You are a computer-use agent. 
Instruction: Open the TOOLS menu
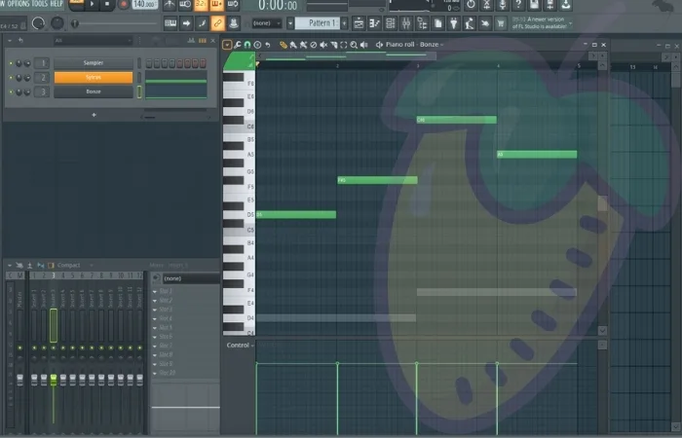[40, 4]
